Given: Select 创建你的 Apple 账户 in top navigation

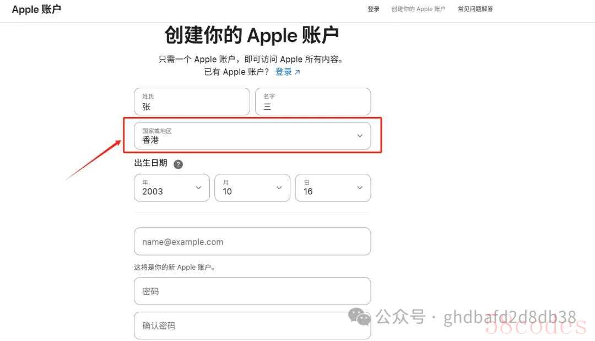Looking at the screenshot, I should pyautogui.click(x=418, y=9).
